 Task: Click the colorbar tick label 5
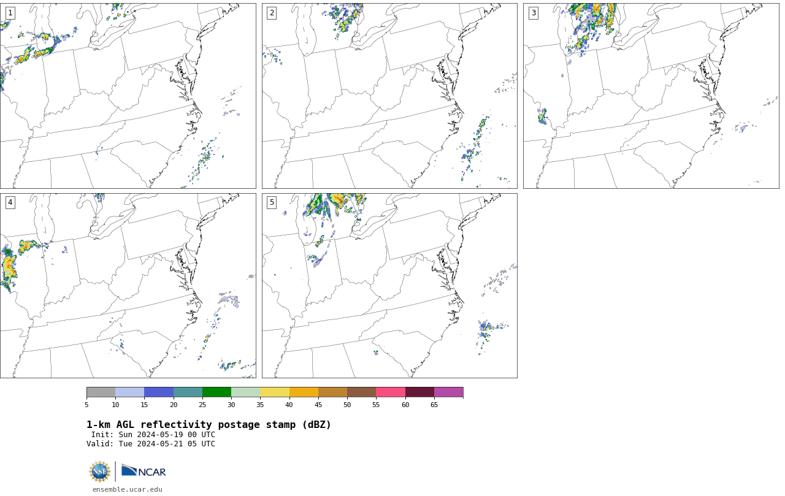86,405
